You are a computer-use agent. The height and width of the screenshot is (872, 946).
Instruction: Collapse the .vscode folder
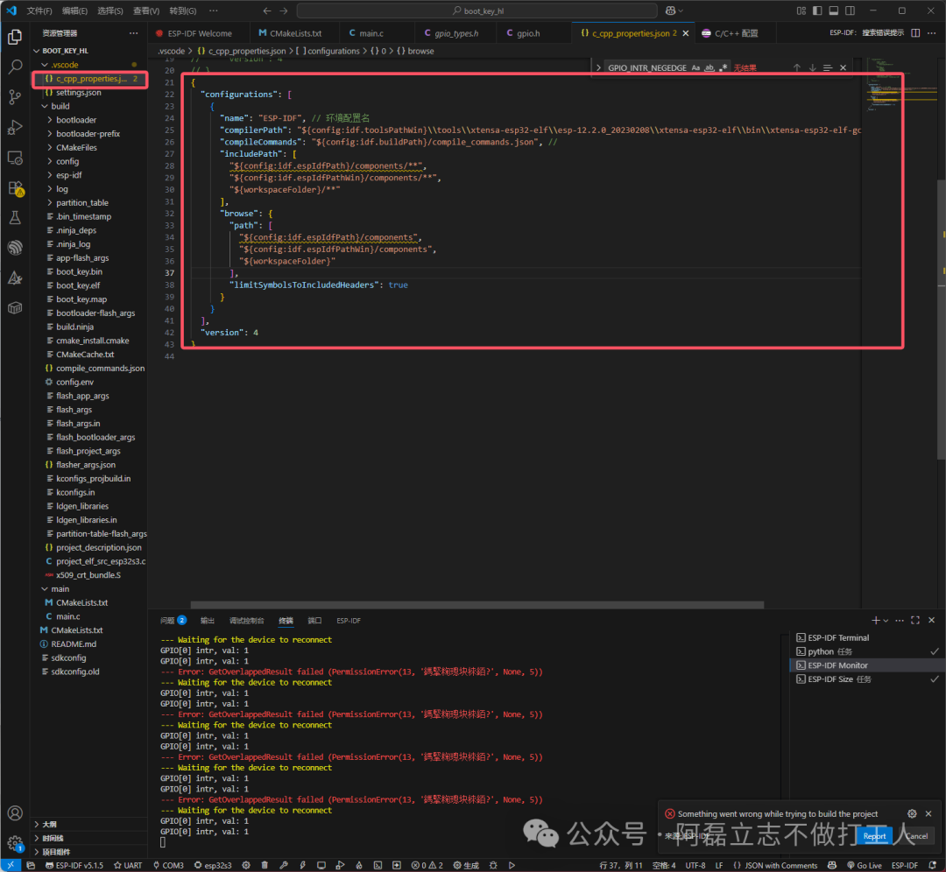(45, 65)
